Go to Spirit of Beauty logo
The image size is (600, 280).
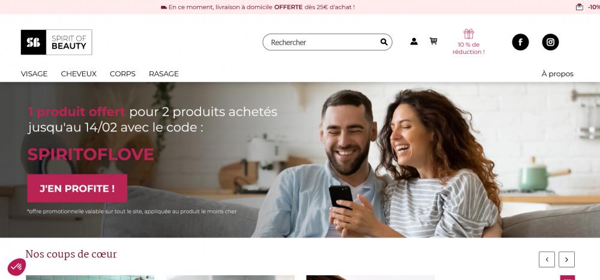tap(56, 42)
